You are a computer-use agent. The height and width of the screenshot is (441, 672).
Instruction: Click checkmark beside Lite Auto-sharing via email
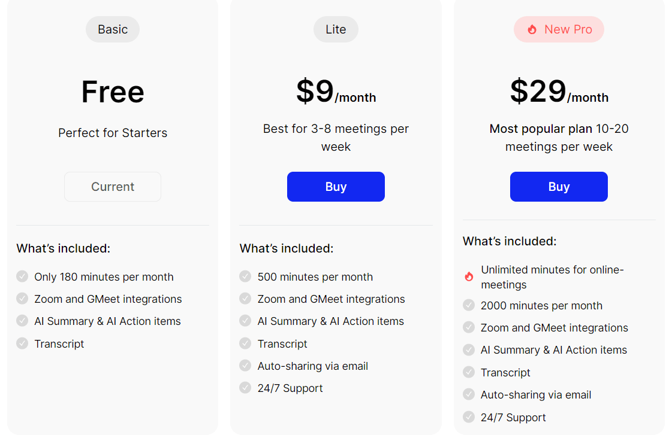pos(245,365)
